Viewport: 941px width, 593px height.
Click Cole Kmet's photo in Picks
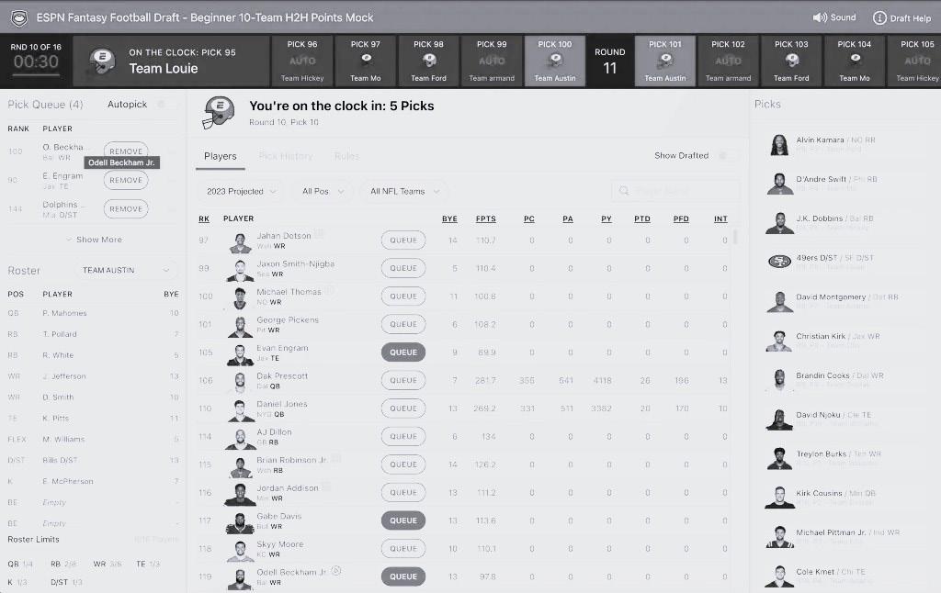coord(779,576)
